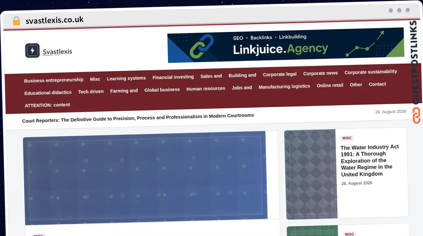Click the Svastlexis site name text
This screenshot has width=423, height=236.
click(x=57, y=52)
